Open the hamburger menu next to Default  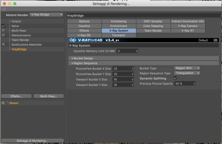coord(215,40)
